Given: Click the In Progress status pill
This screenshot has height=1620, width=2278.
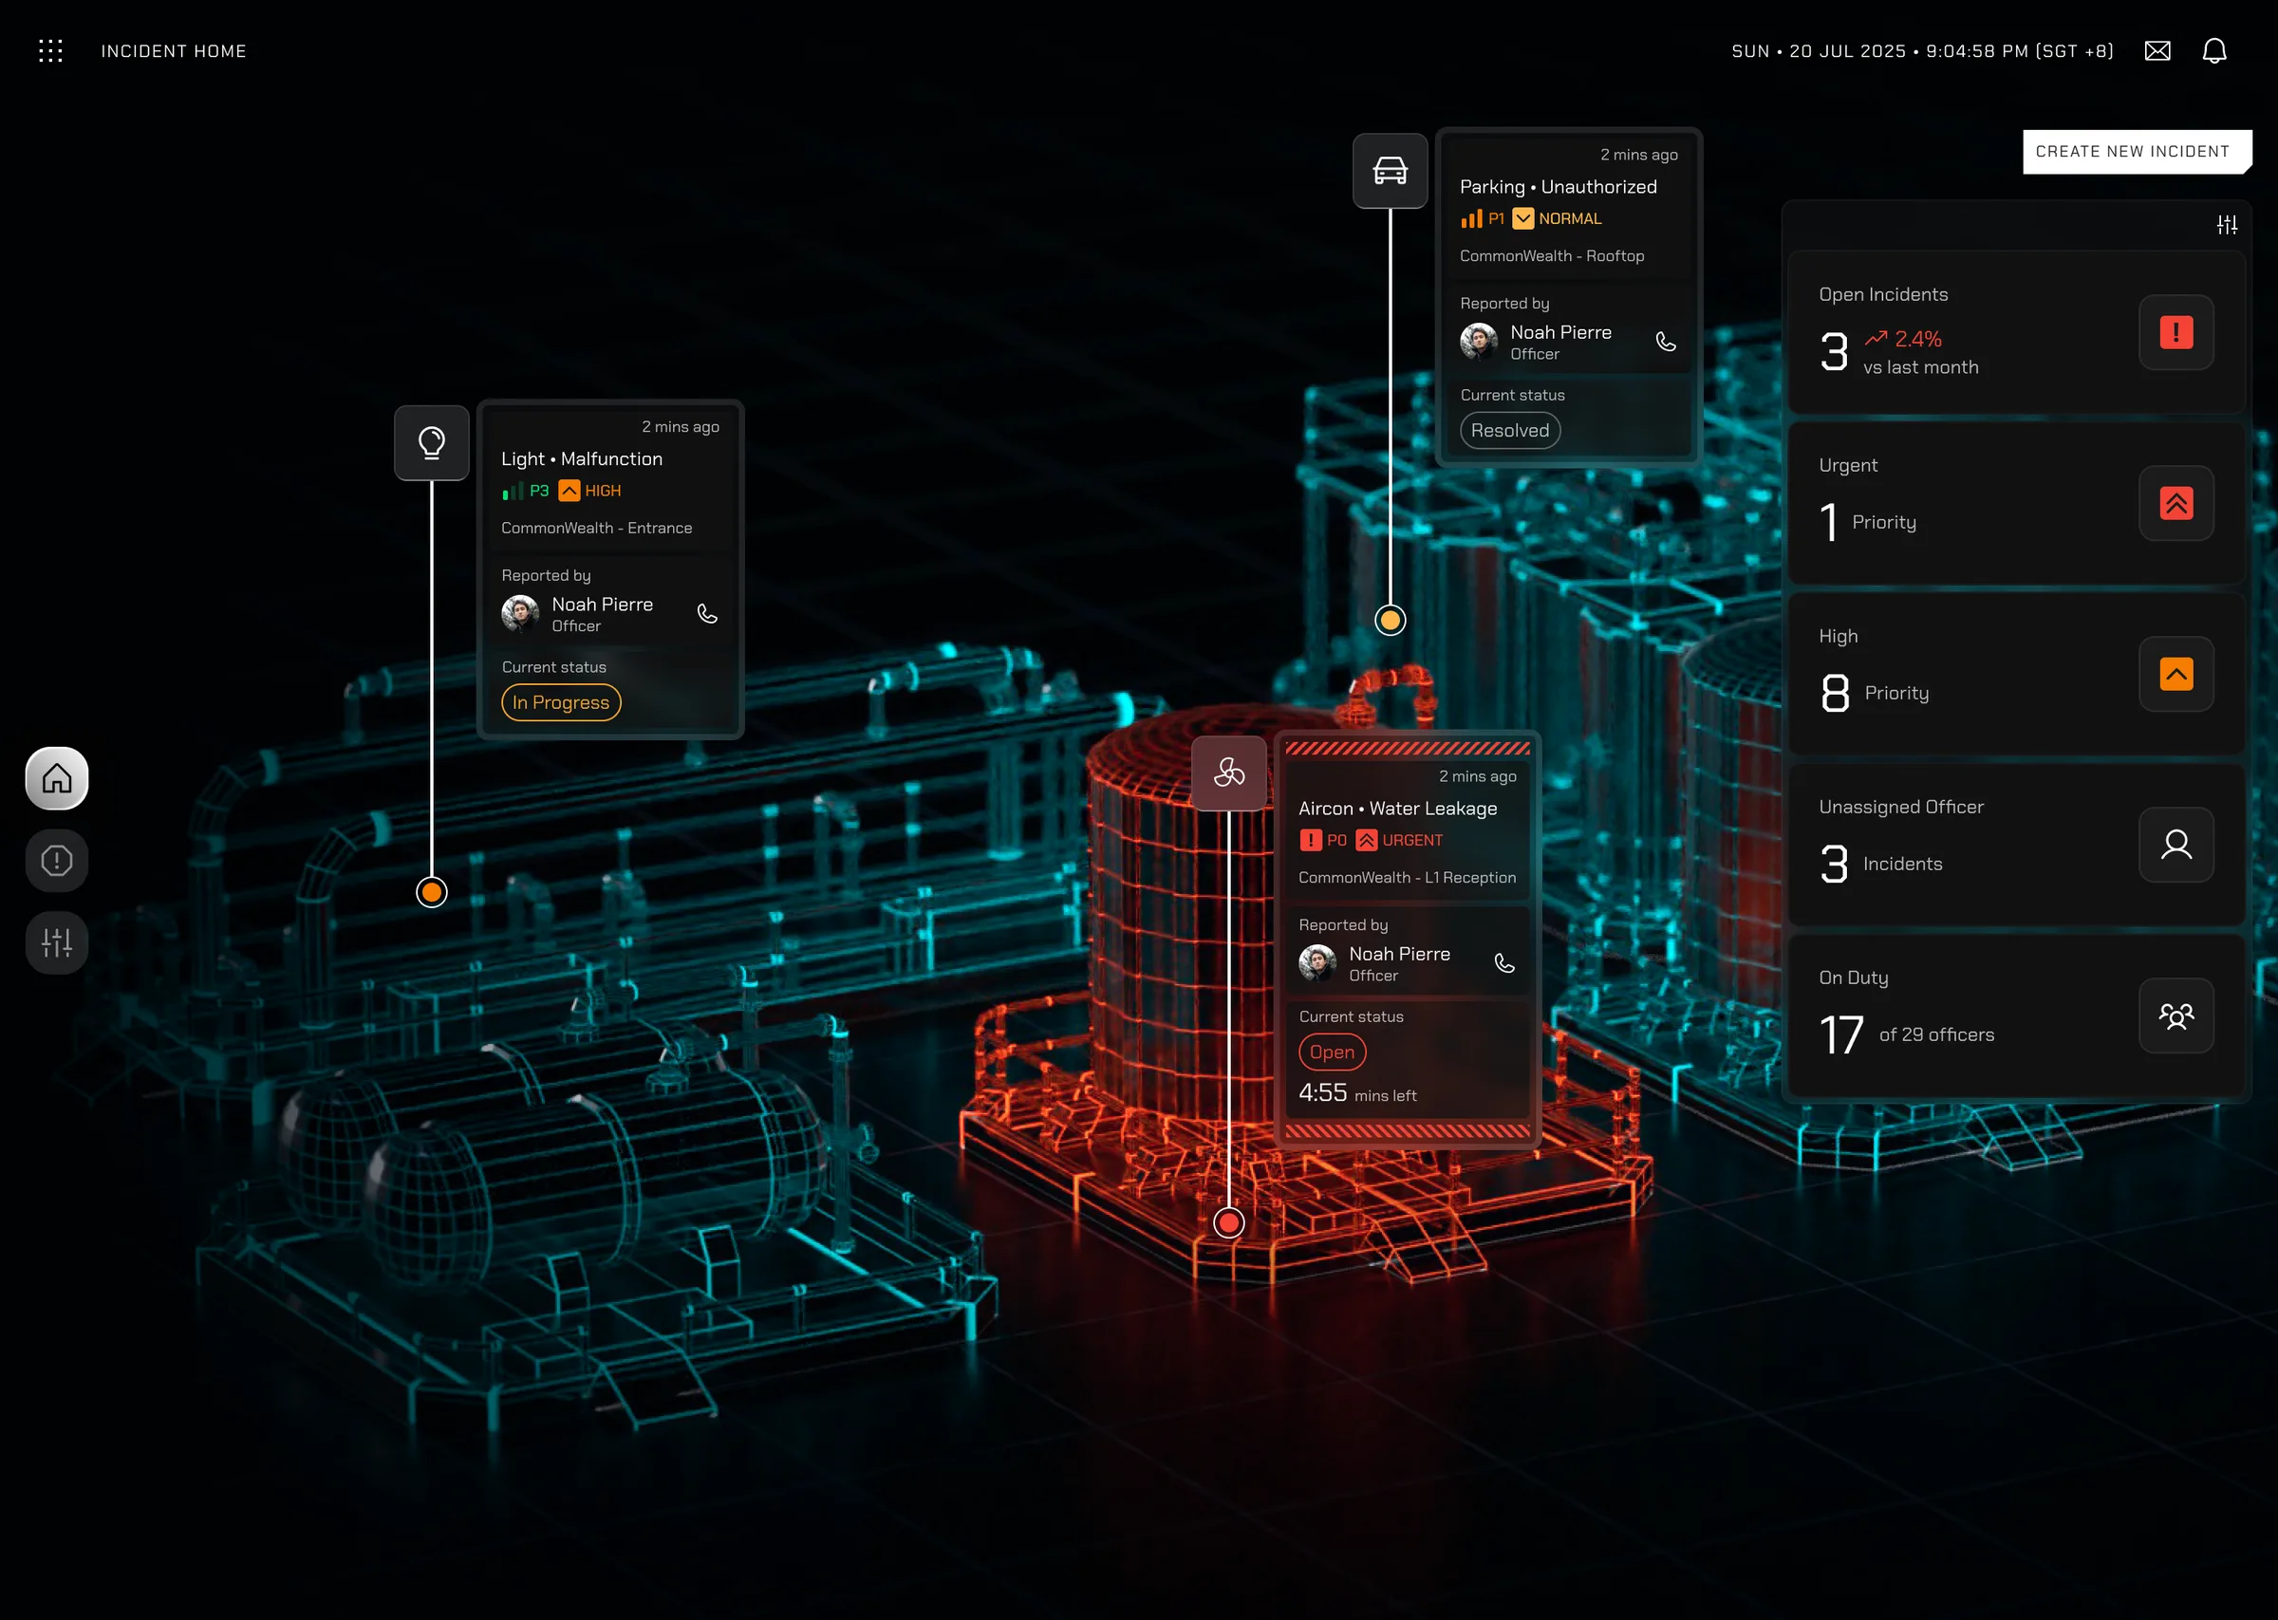Looking at the screenshot, I should [x=561, y=702].
